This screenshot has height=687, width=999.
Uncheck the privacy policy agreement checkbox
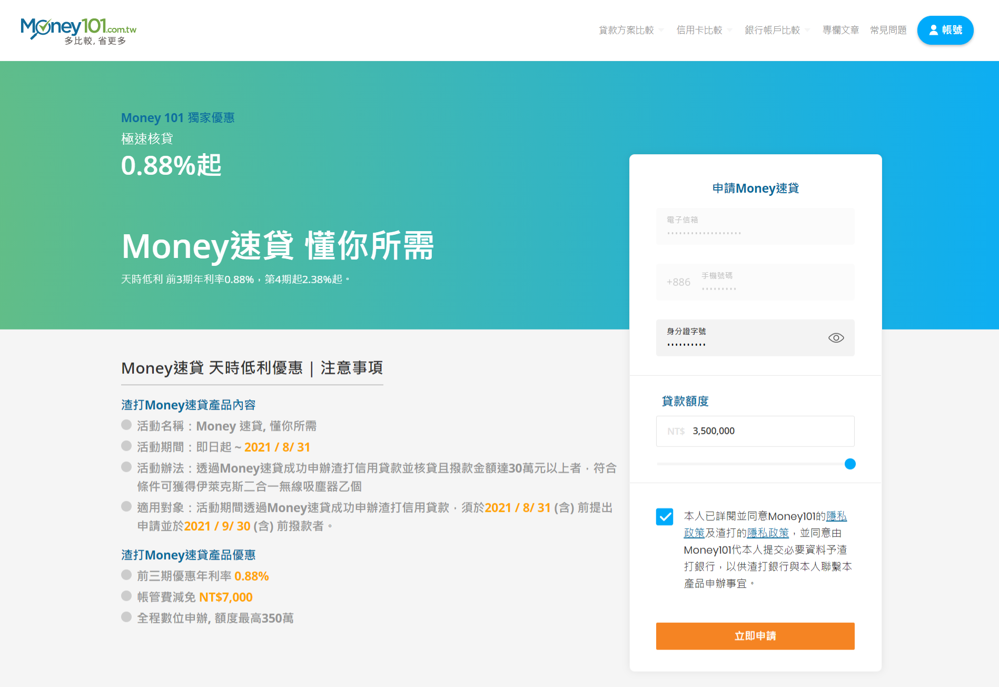[665, 516]
